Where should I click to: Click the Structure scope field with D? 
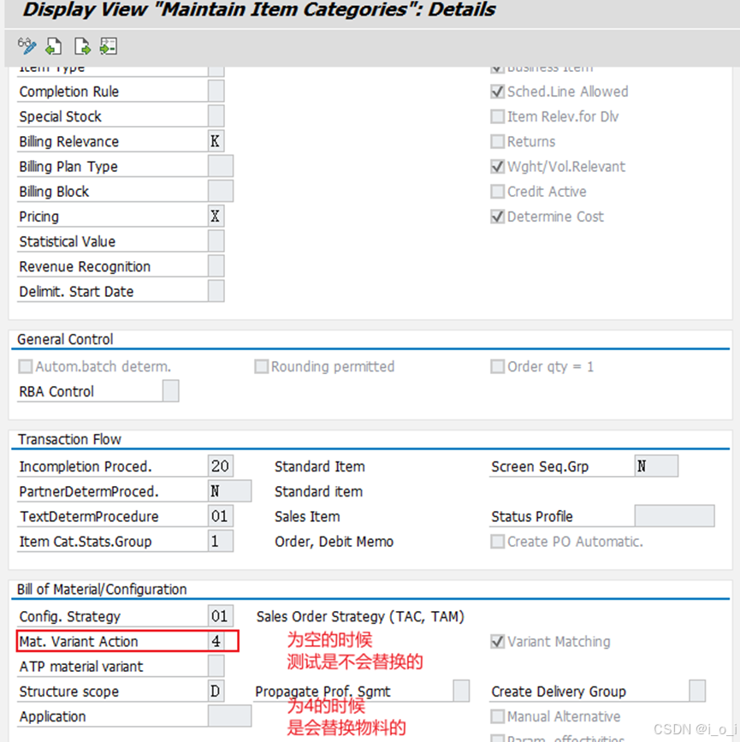point(216,692)
